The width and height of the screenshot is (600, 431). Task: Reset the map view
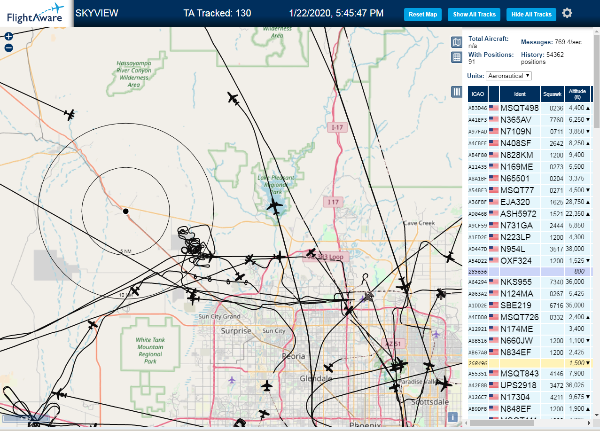point(423,15)
